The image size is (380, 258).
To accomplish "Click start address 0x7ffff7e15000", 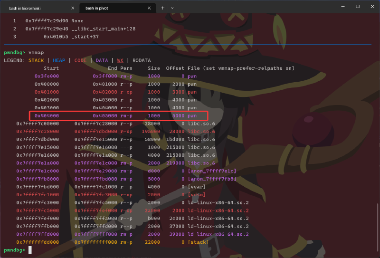I will pyautogui.click(x=38, y=147).
